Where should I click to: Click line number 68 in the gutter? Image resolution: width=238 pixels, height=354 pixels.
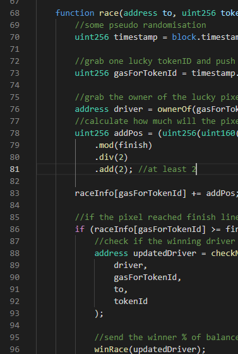[x=15, y=13]
